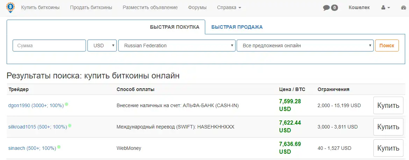Screen dimensions: 409x160
Task: Click the Цена / BTC column header
Action: pyautogui.click(x=292, y=89)
